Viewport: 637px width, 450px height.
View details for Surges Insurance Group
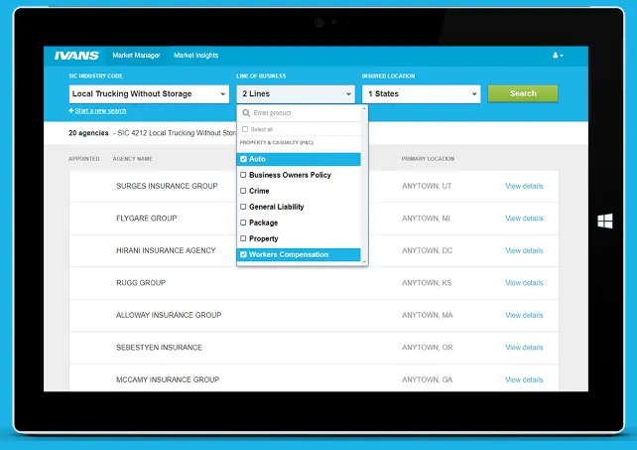524,186
